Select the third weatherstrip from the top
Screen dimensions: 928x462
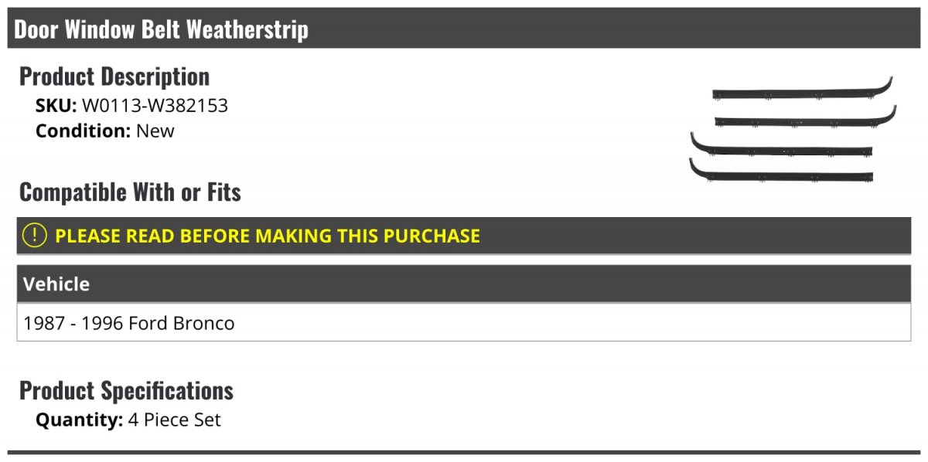[x=781, y=145]
